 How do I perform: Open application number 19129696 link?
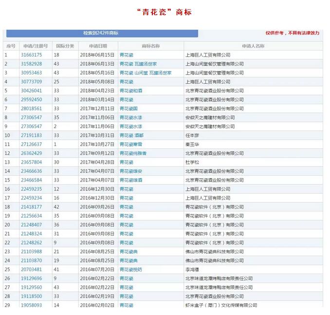pyautogui.click(x=31, y=278)
